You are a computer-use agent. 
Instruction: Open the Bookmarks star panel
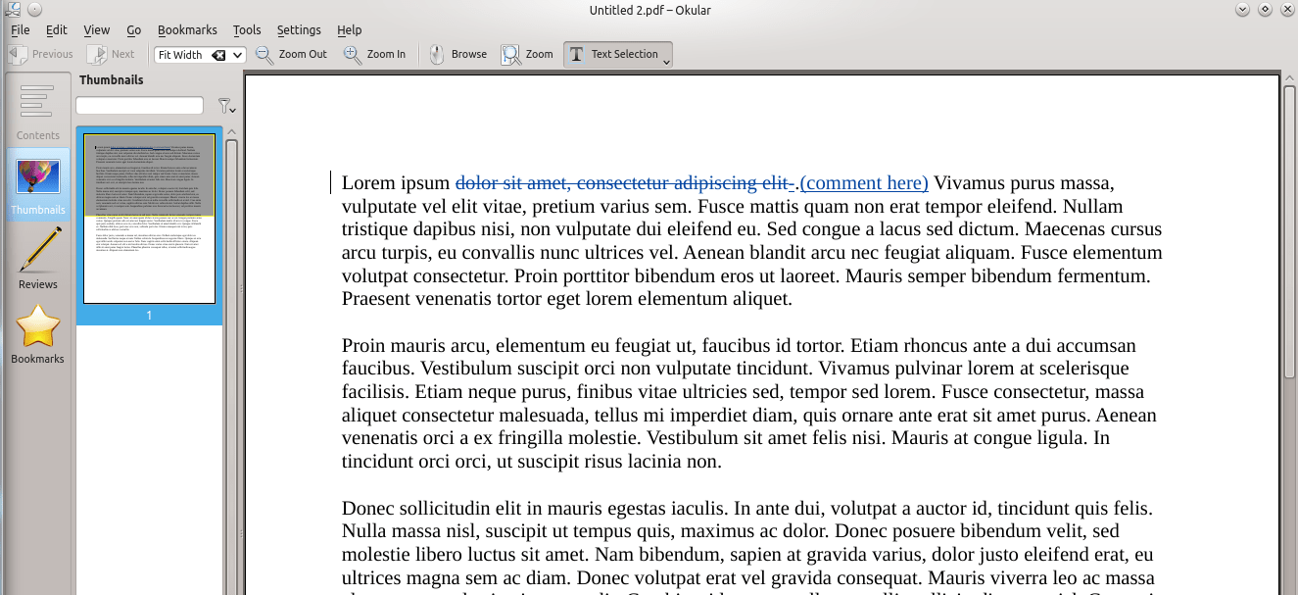coord(37,333)
